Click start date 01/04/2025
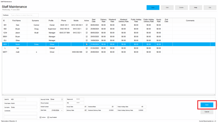The height and width of the screenshot is (122, 218). pos(95,48)
